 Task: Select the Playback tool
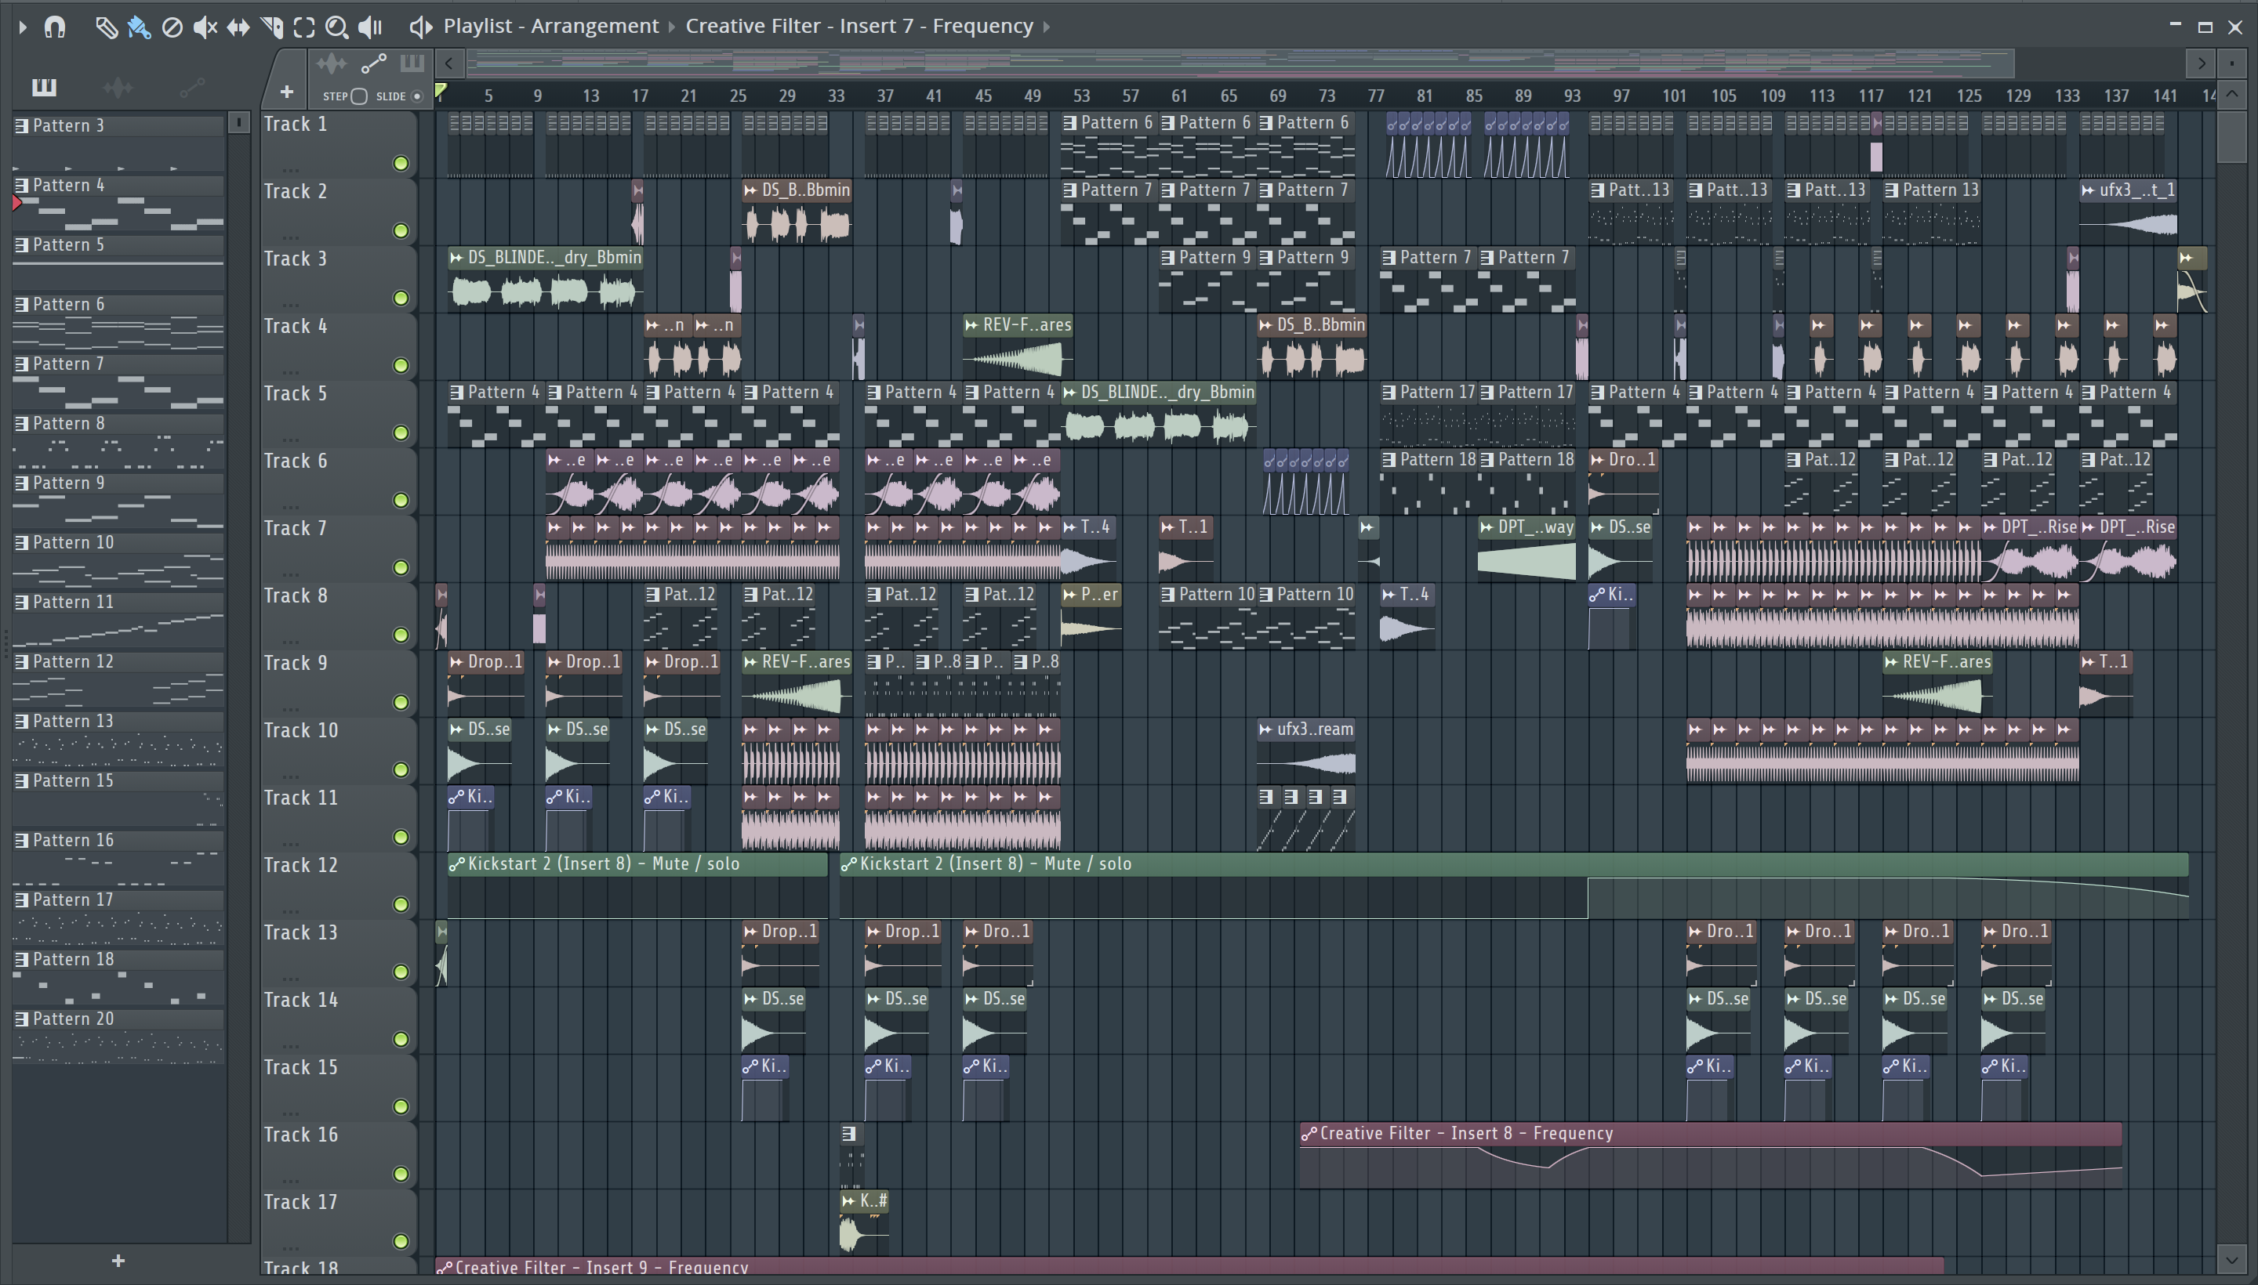click(370, 27)
